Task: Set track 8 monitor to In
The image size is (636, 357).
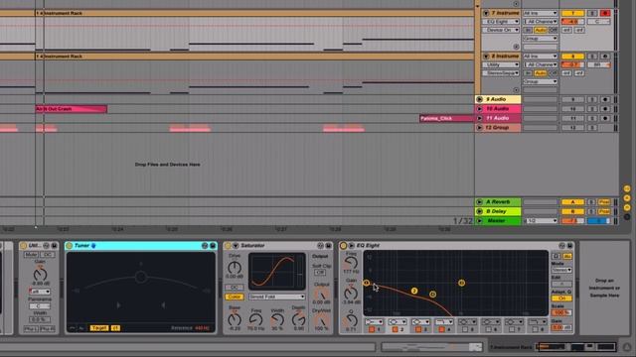Action: coord(528,73)
